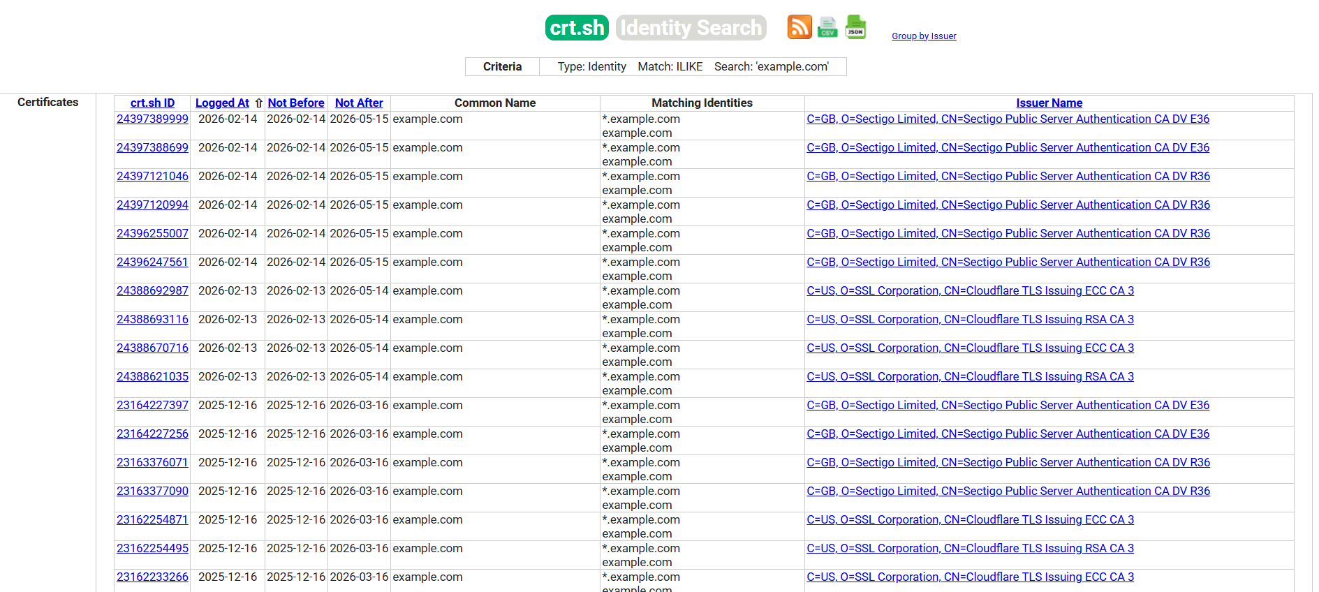Viewport: 1319px width, 592px height.
Task: Open certificate ID 24397120994
Action: click(x=152, y=205)
